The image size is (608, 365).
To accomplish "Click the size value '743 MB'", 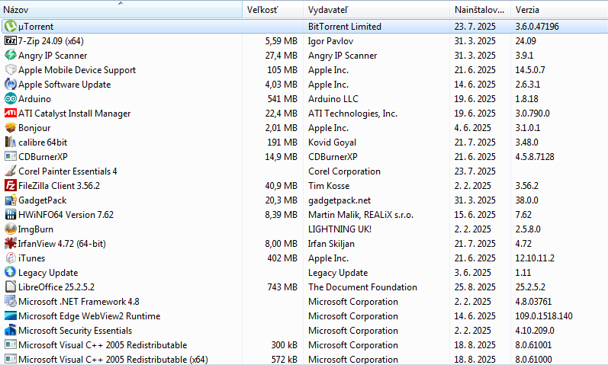I will pyautogui.click(x=282, y=287).
